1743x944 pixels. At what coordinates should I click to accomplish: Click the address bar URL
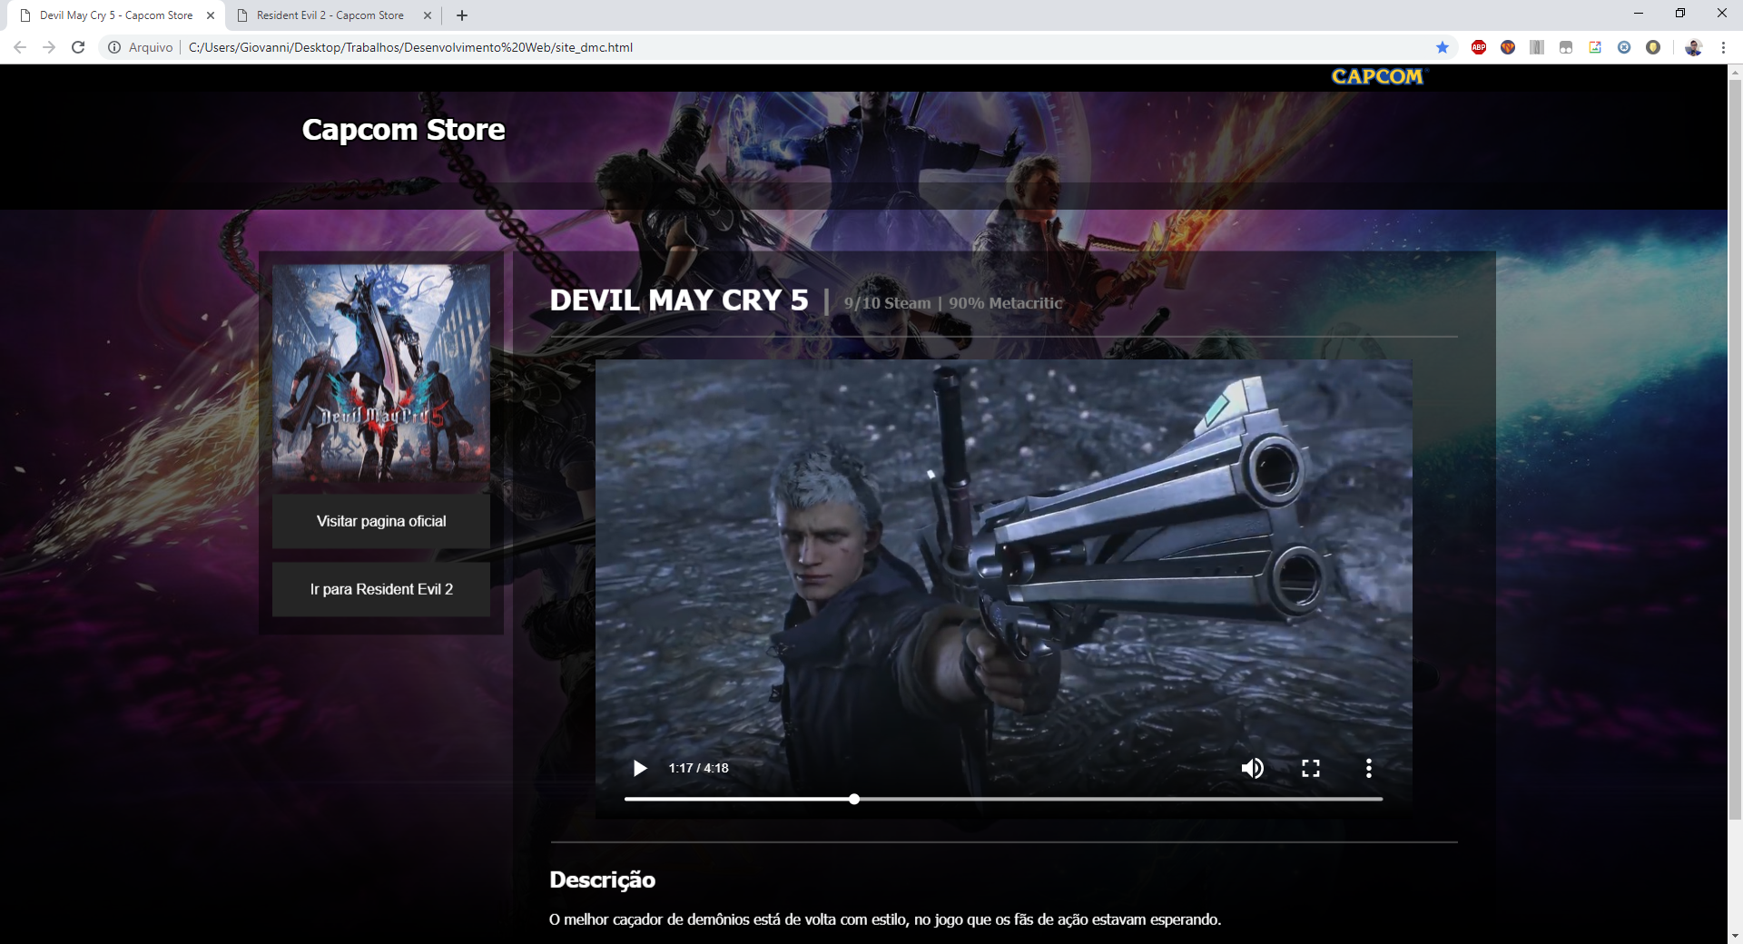410,47
